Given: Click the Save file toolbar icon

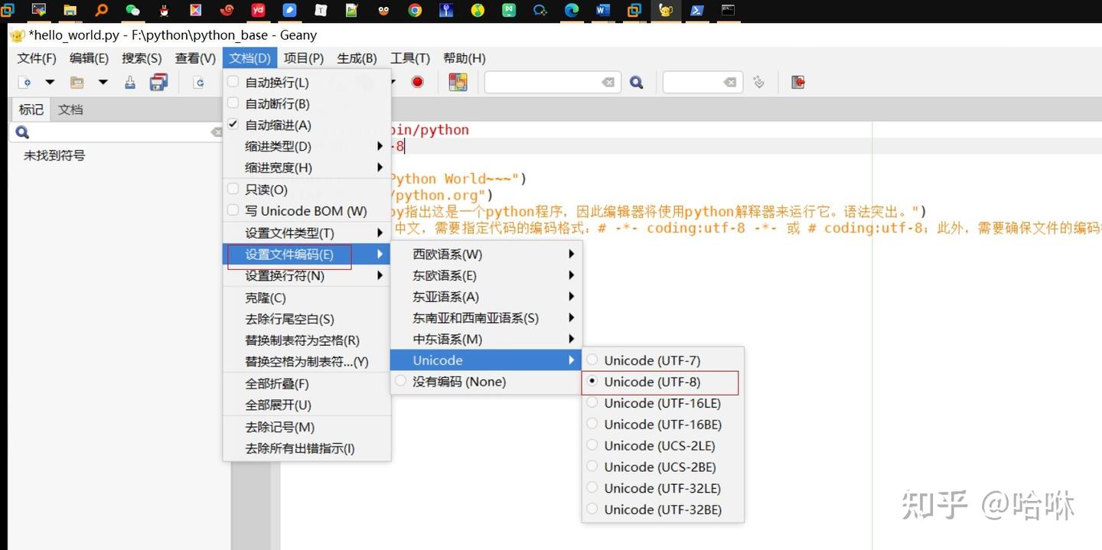Looking at the screenshot, I should (130, 83).
